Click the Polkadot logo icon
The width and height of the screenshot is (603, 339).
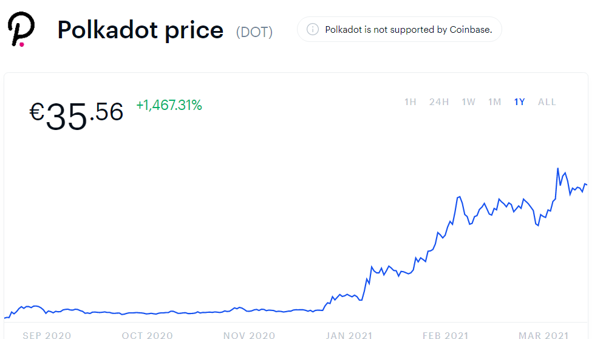click(x=21, y=29)
